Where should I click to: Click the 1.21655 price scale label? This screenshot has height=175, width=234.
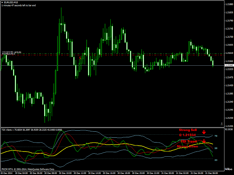pos(229,45)
